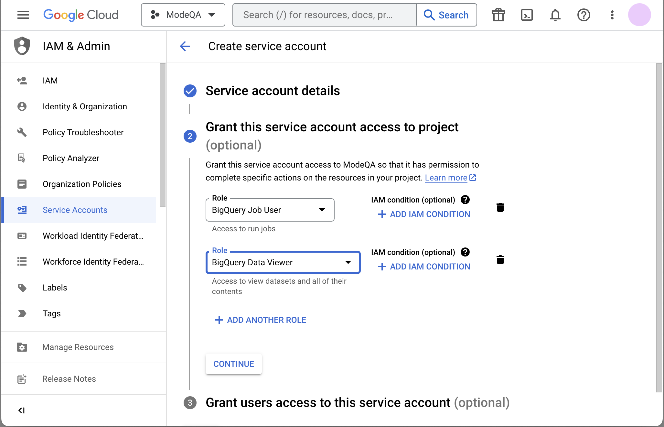Click the Policy Troubleshooter wrench icon

tap(21, 132)
